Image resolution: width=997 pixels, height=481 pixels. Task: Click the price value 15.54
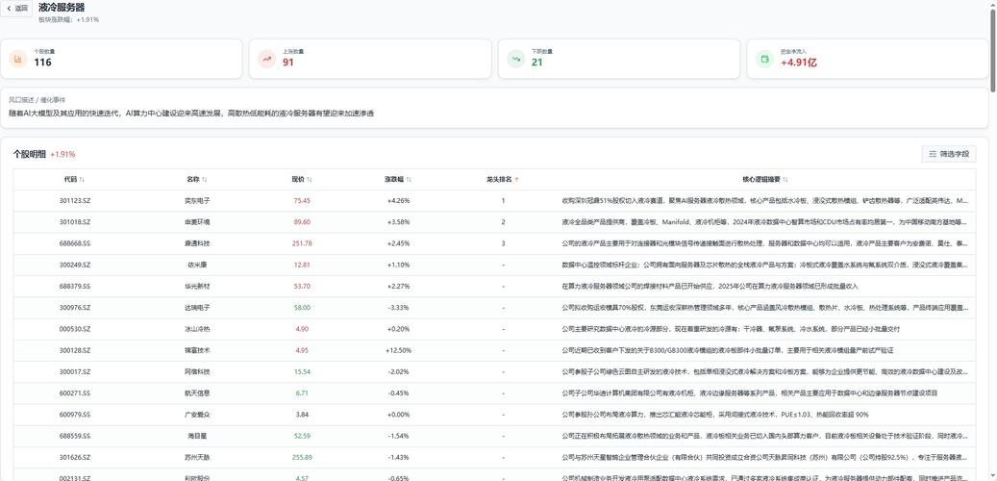(x=302, y=371)
